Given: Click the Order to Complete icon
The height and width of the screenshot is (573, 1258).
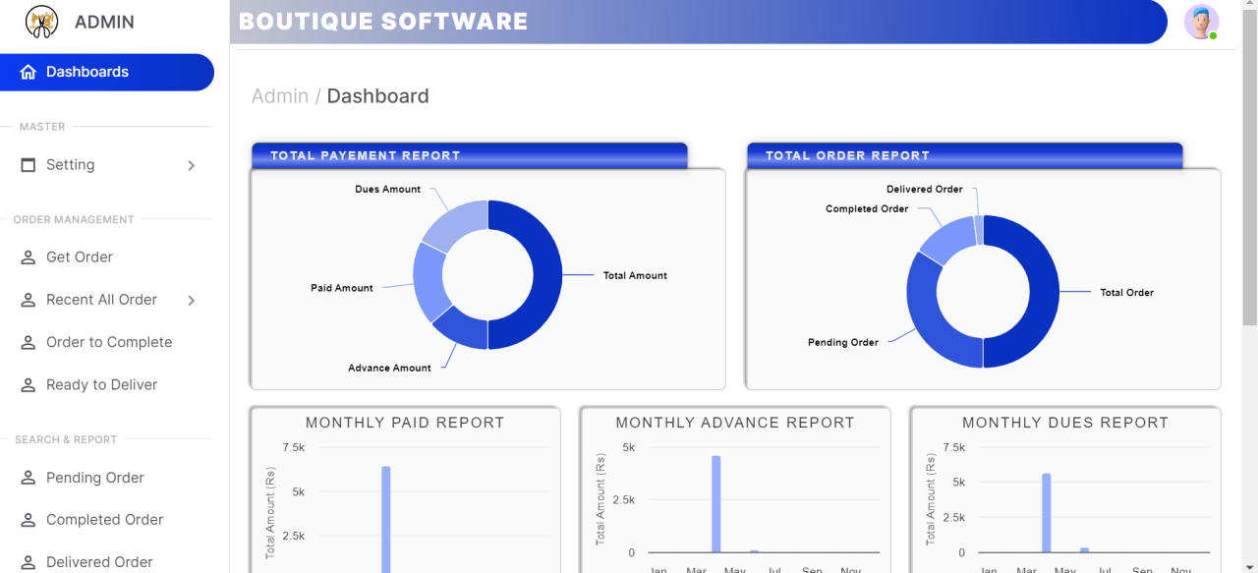Looking at the screenshot, I should (x=29, y=341).
